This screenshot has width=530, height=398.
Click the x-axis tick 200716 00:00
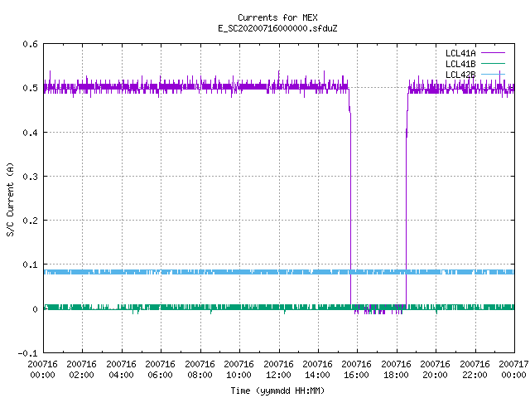(42, 370)
